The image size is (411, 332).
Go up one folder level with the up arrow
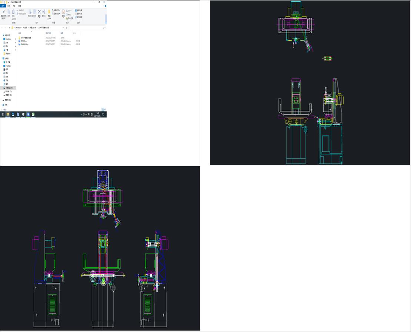click(10, 27)
